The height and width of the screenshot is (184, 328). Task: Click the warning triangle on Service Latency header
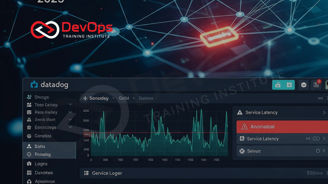pos(240,113)
